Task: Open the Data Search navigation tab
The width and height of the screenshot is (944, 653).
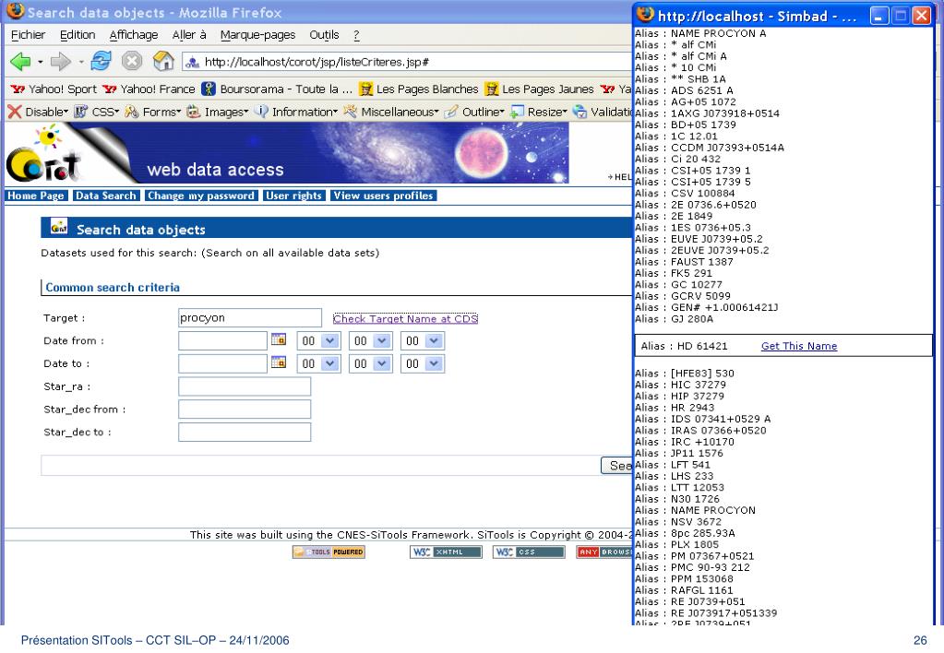Action: (x=106, y=196)
